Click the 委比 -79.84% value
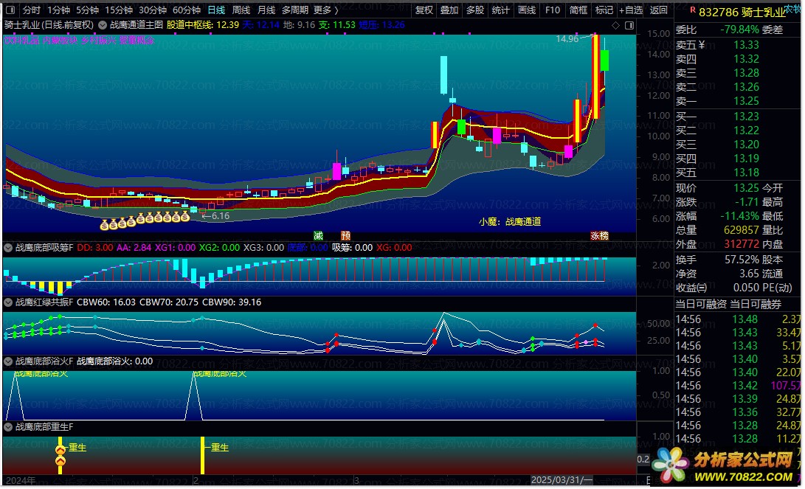The height and width of the screenshot is (489, 805). pos(739,30)
